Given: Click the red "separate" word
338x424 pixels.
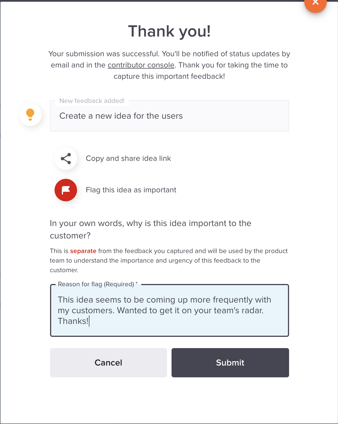Looking at the screenshot, I should click(x=83, y=251).
